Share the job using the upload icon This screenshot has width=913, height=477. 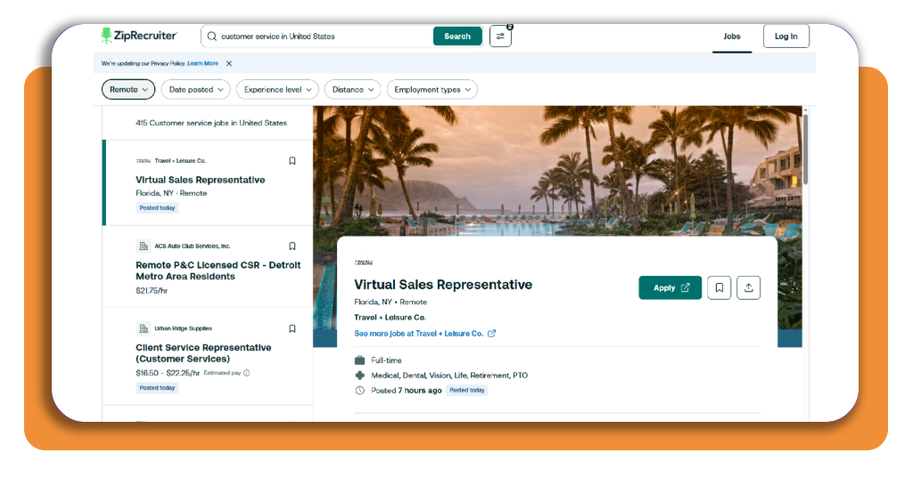[x=748, y=287]
